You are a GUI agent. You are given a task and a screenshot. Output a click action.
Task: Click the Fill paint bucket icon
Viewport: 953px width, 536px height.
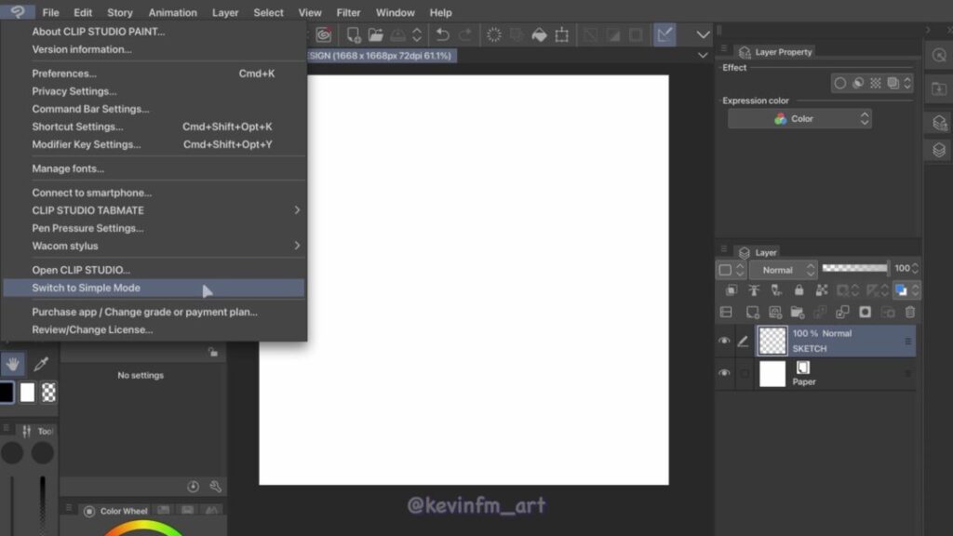539,34
